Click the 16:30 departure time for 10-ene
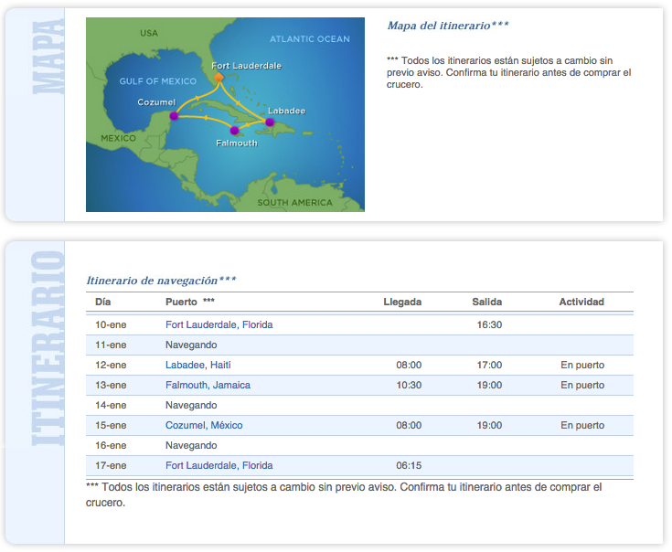 (x=489, y=324)
